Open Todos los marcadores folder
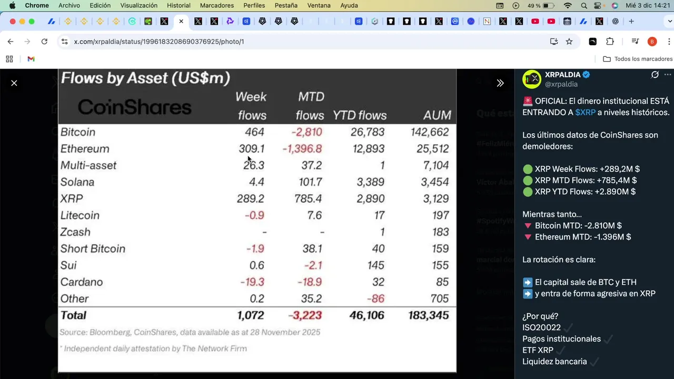This screenshot has height=379, width=674. (x=638, y=59)
